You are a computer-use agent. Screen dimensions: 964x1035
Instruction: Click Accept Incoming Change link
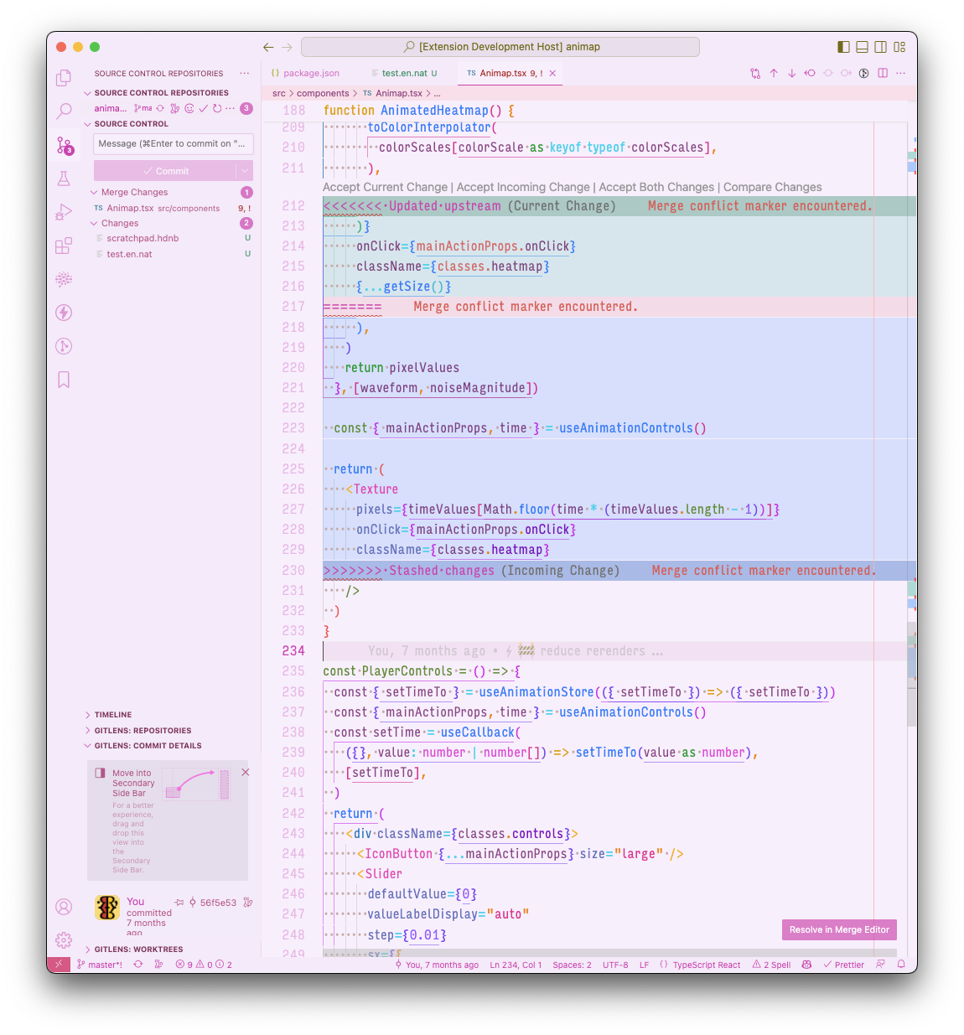click(523, 187)
